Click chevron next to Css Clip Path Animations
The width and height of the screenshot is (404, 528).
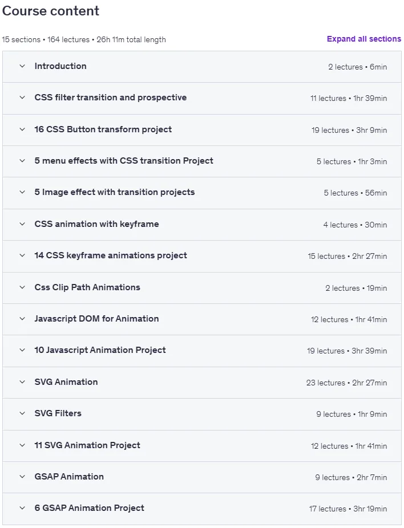(22, 287)
